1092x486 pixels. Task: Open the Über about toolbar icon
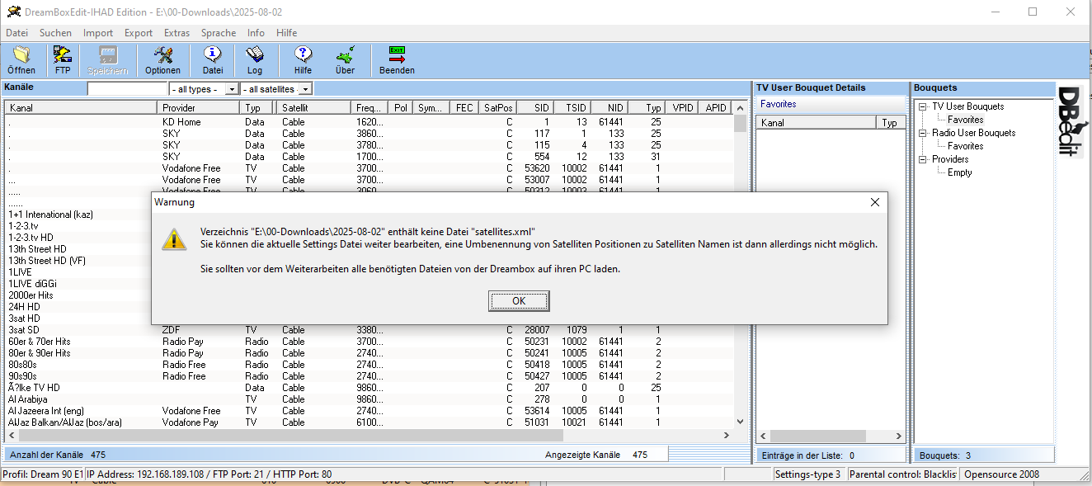(345, 60)
